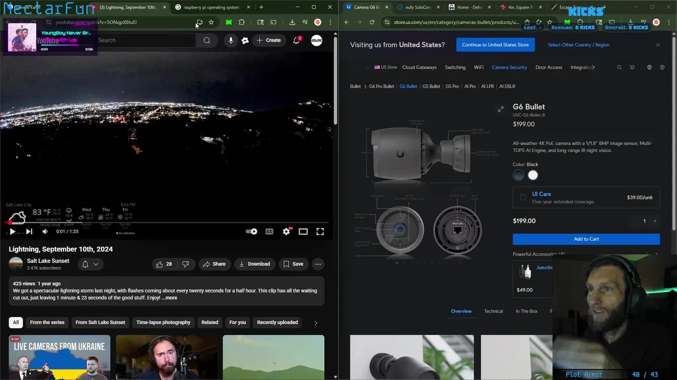Image resolution: width=677 pixels, height=380 pixels.
Task: Open store account profile icon
Action: [662, 68]
